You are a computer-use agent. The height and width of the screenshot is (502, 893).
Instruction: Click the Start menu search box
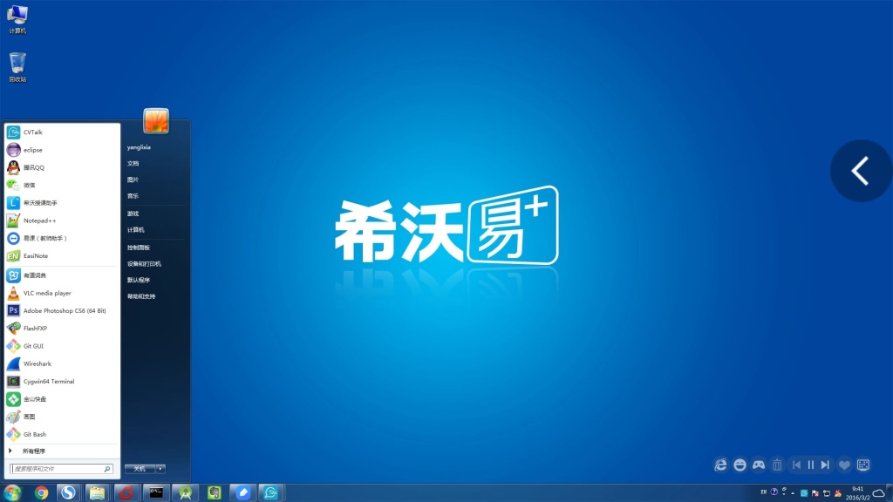coord(61,469)
